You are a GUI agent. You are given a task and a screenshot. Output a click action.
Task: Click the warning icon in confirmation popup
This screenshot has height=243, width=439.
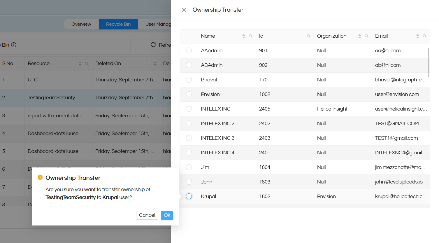(x=40, y=177)
